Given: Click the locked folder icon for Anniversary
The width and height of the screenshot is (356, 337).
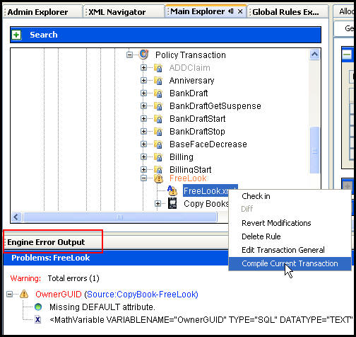Looking at the screenshot, I should (158, 81).
